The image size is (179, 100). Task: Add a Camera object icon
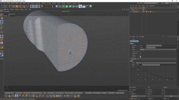[x=87, y=6]
